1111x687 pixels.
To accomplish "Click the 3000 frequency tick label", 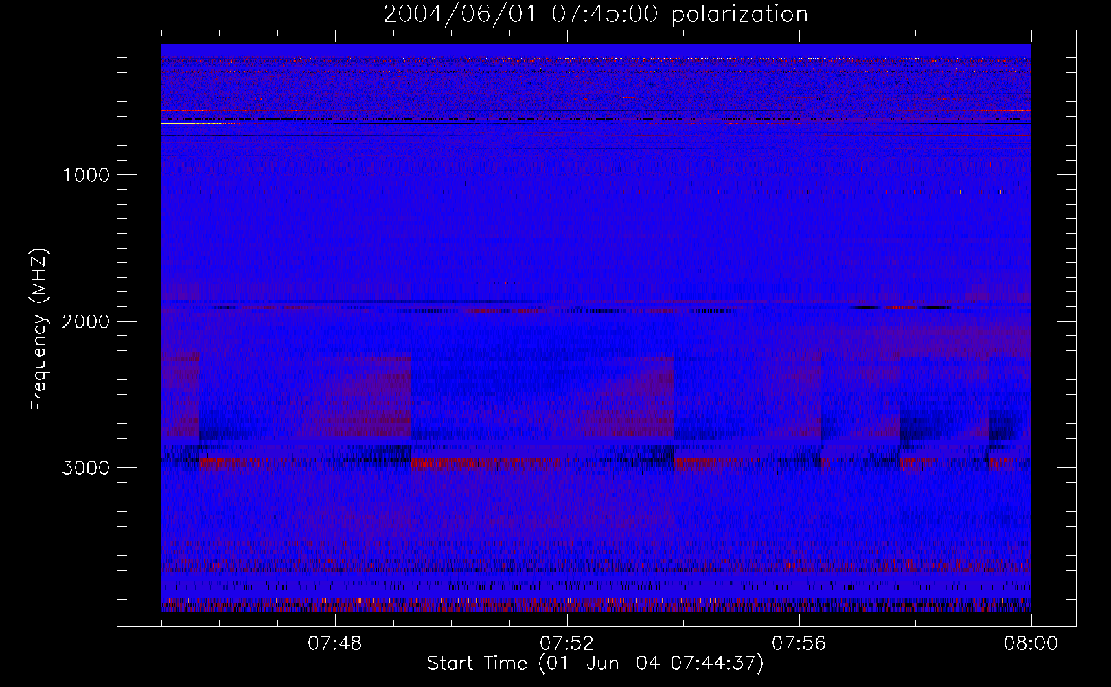I will 86,468.
